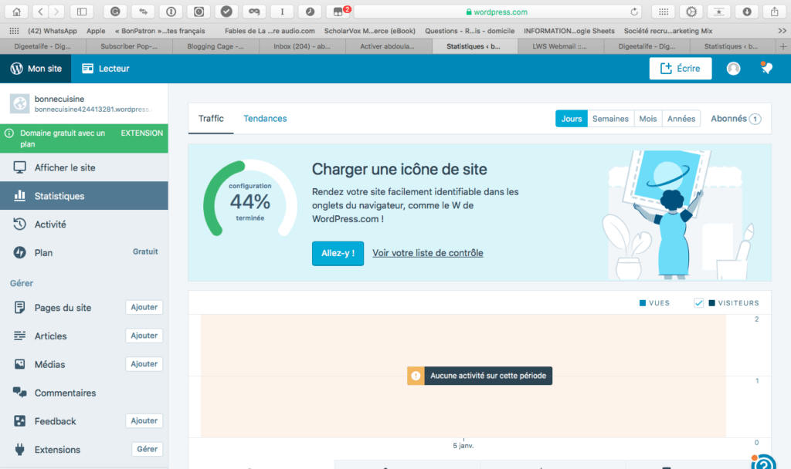Click the VUES blue legend swatch
Screen dimensions: 791x469
point(643,302)
